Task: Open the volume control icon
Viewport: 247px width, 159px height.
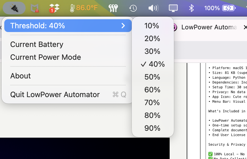Action: tap(153, 8)
